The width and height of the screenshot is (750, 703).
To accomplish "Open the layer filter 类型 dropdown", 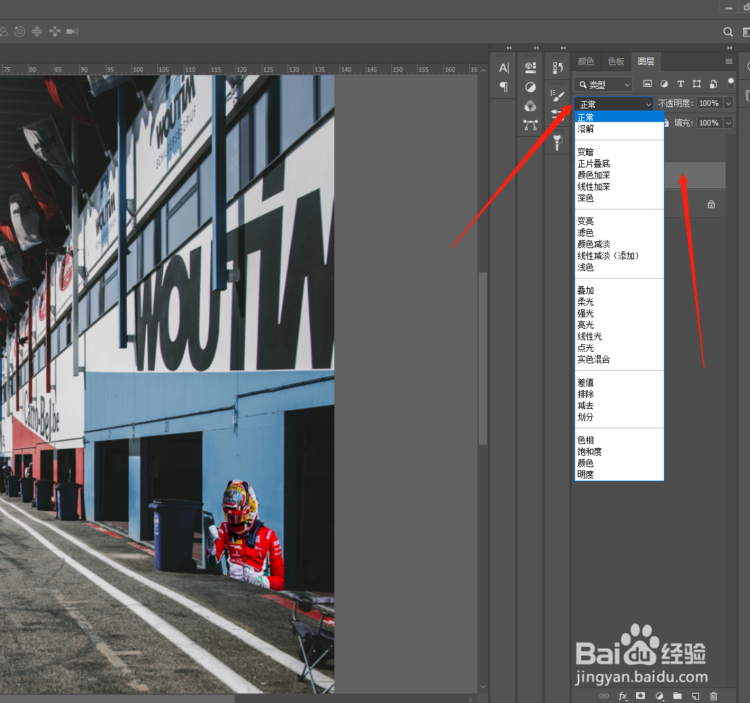I will pyautogui.click(x=603, y=85).
